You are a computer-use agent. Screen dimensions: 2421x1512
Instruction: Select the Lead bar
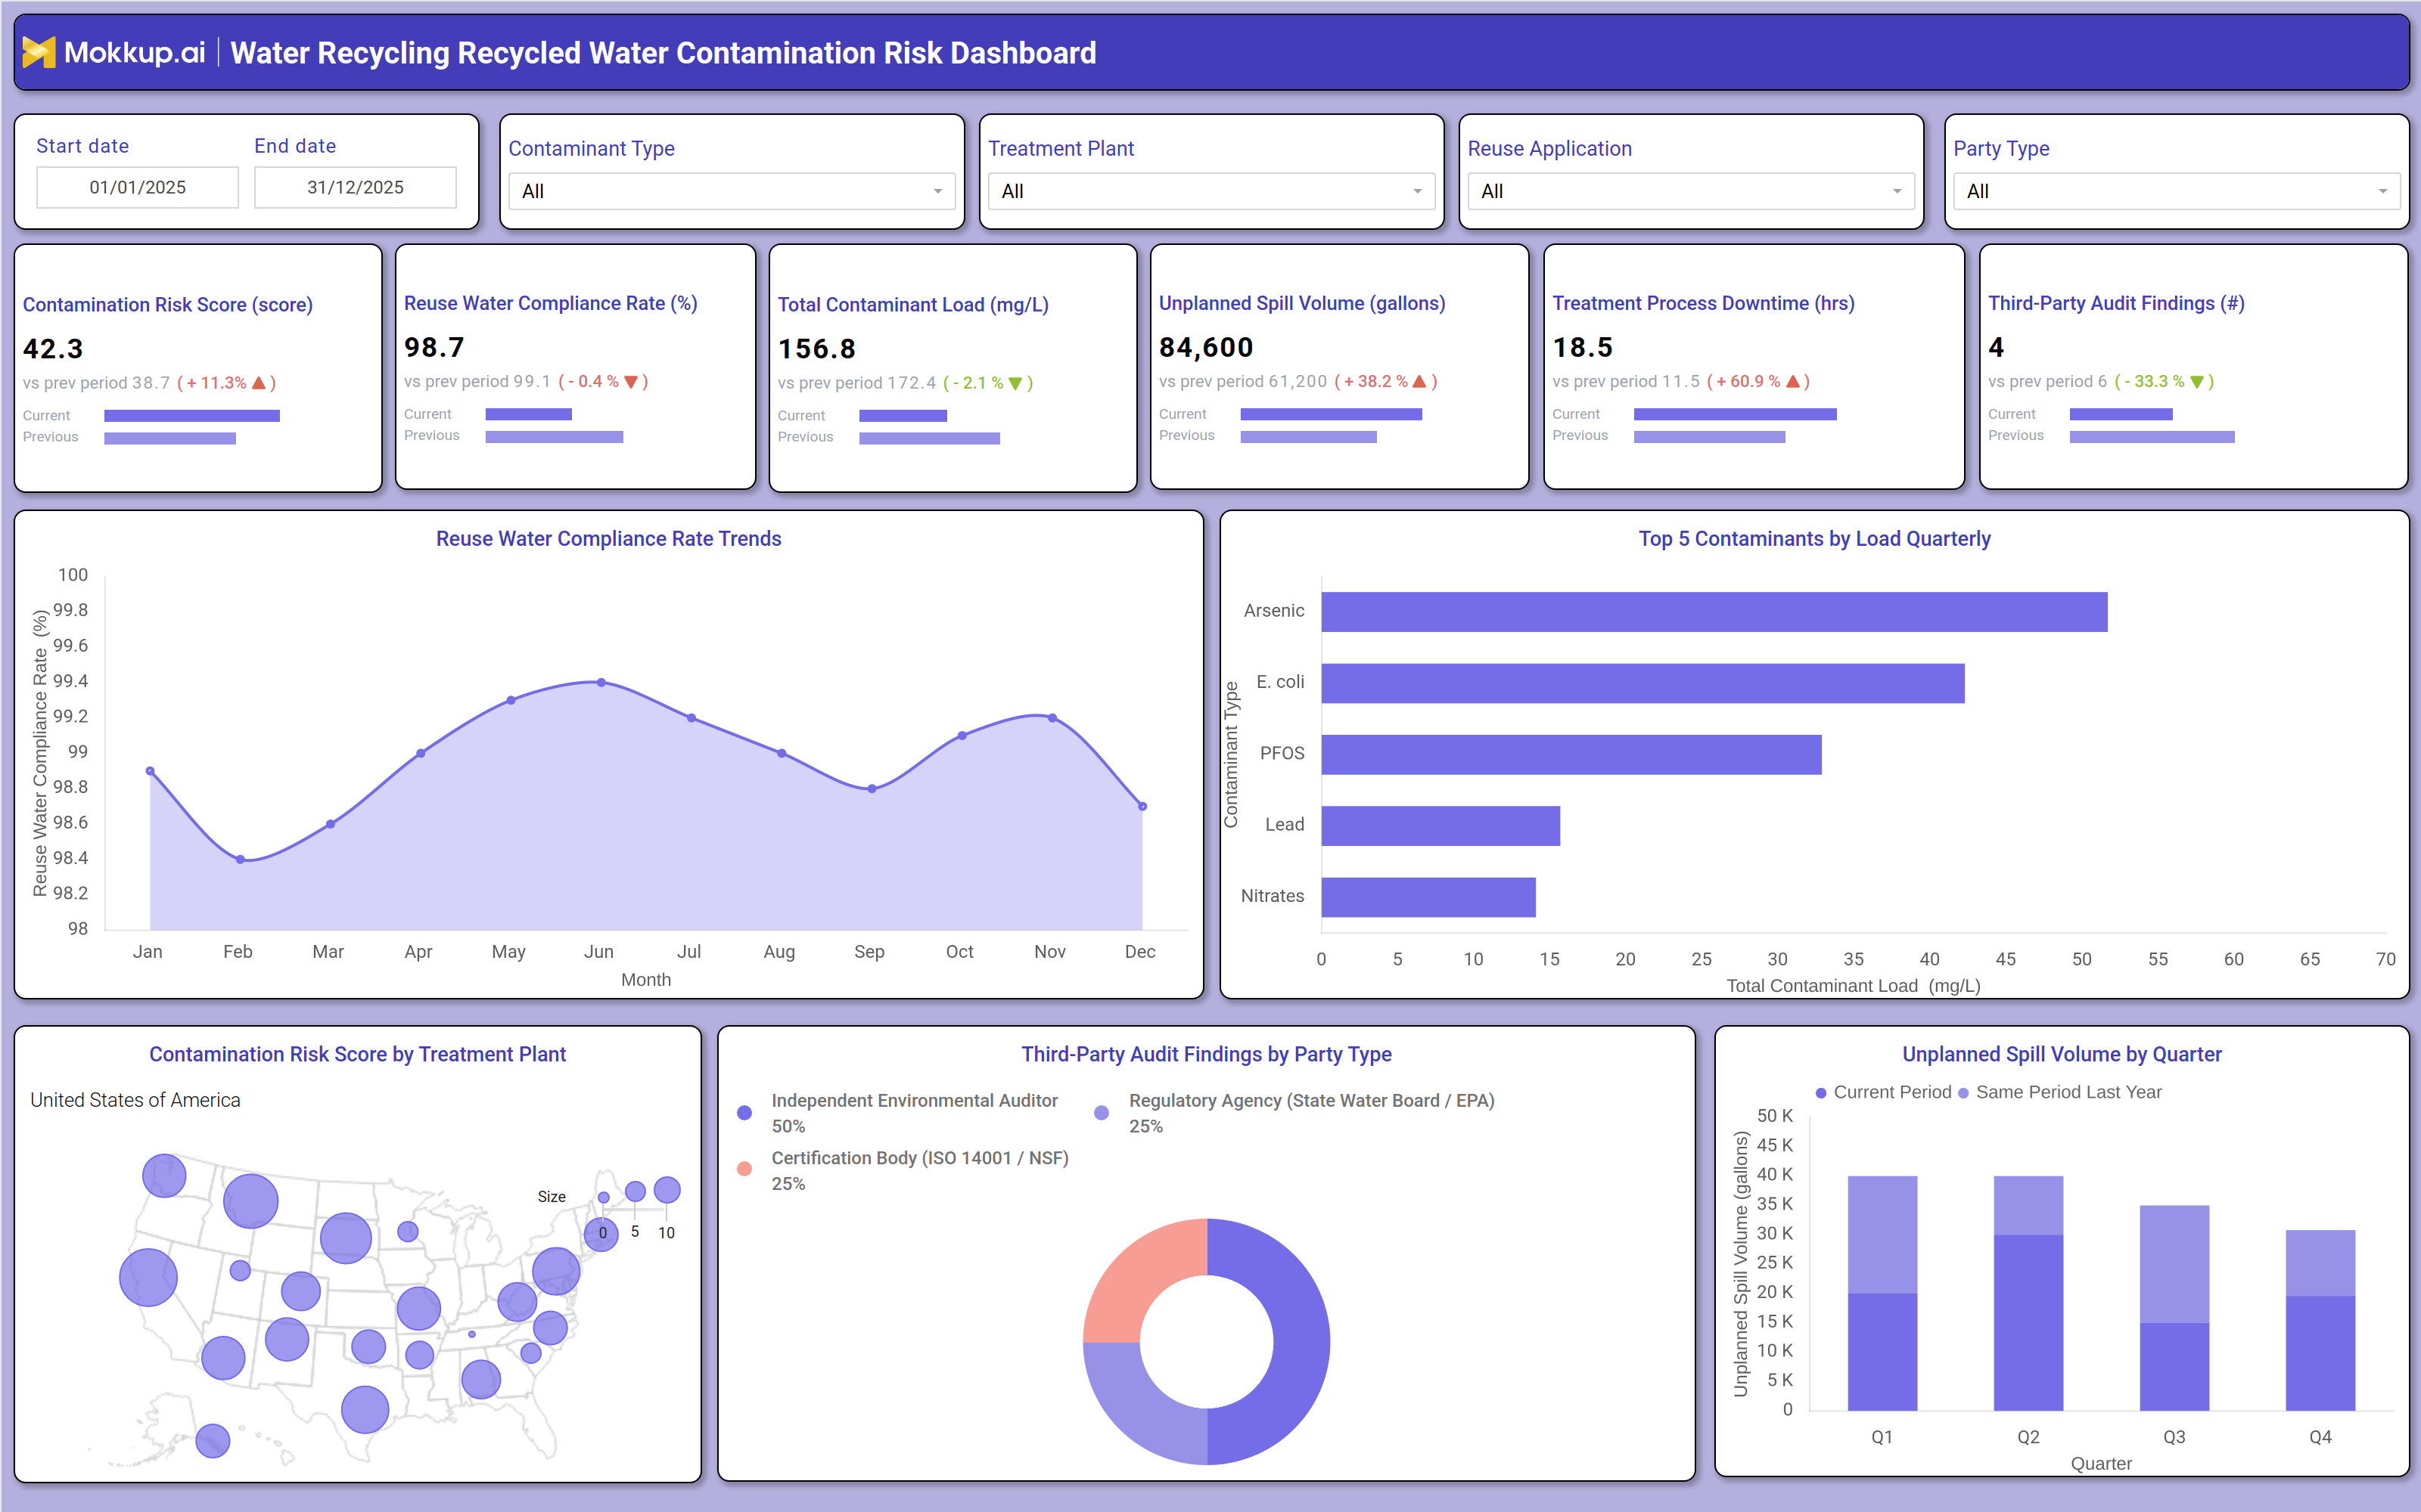[x=1440, y=826]
